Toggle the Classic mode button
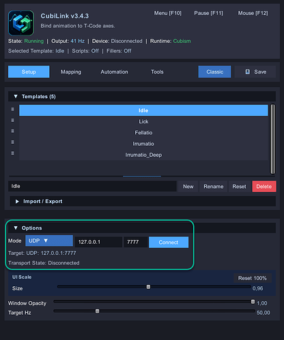284x340 pixels. point(214,72)
